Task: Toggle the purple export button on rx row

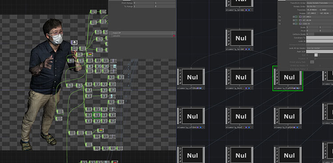Action: click(300, 17)
